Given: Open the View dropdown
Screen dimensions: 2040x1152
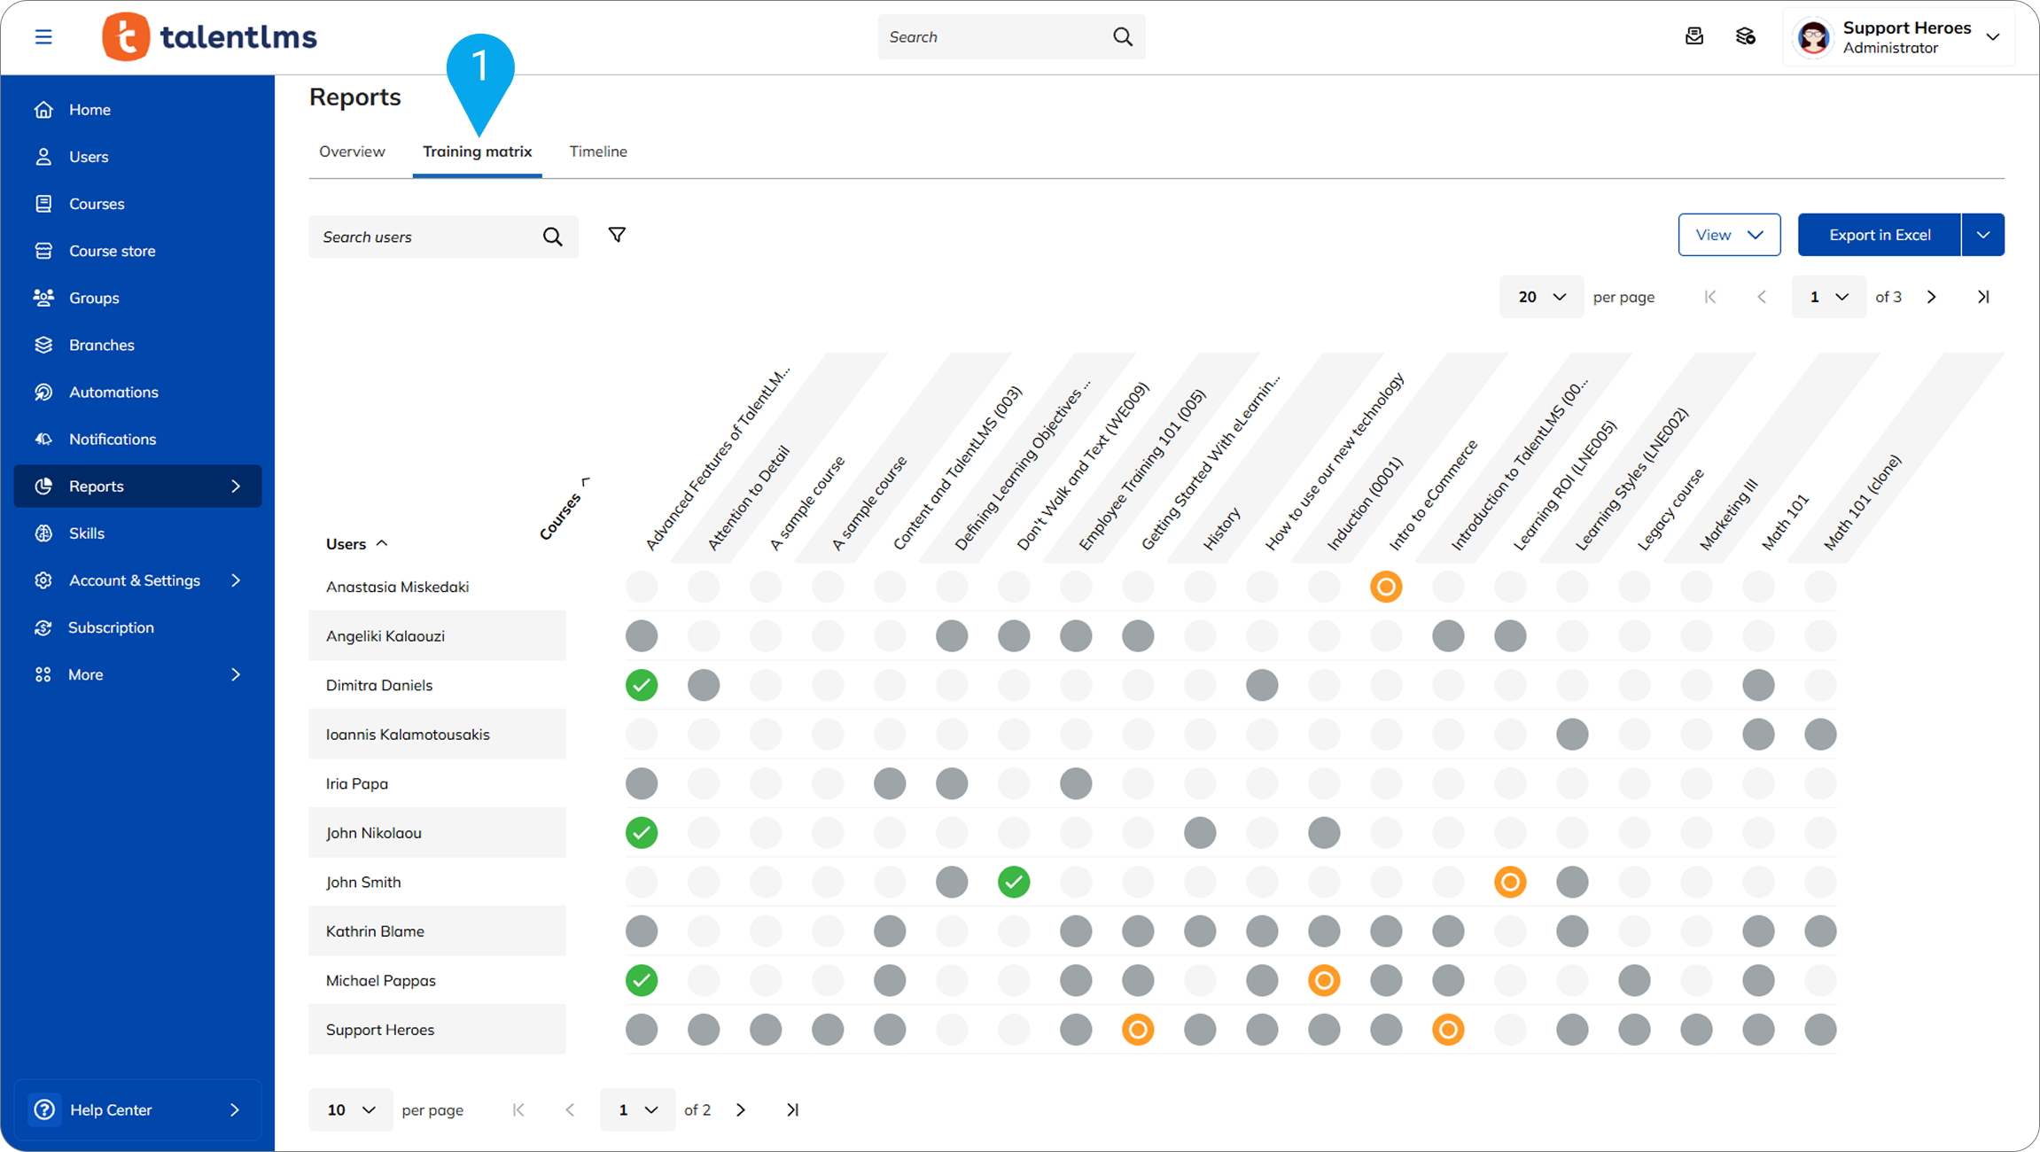Looking at the screenshot, I should click(1728, 235).
